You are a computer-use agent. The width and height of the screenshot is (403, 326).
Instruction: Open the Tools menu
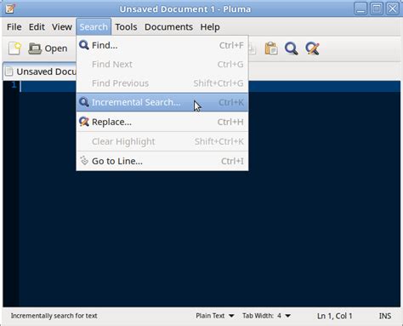point(126,27)
